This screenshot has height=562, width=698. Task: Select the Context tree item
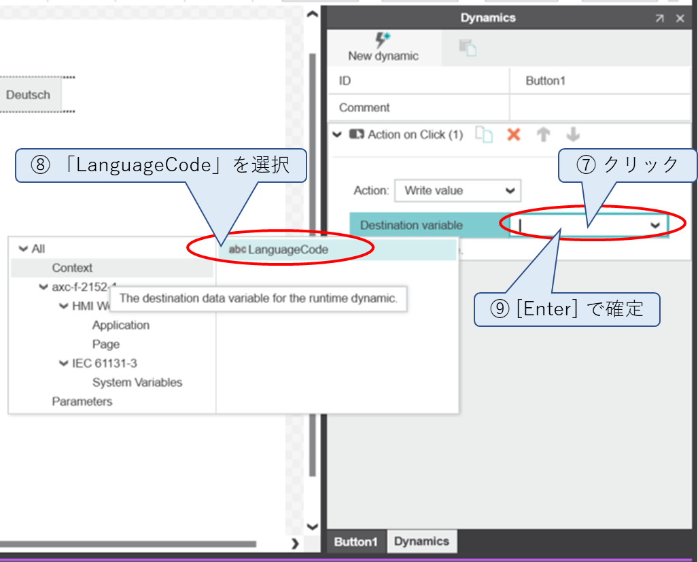72,268
